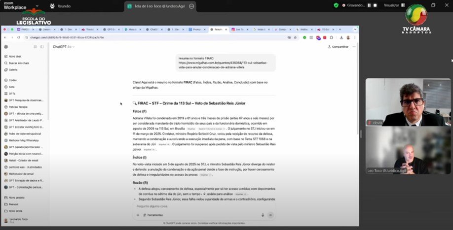Viewport: 453px width, 230px height.
Task: Open the GPTs sidebar menu item
Action: [x=12, y=93]
